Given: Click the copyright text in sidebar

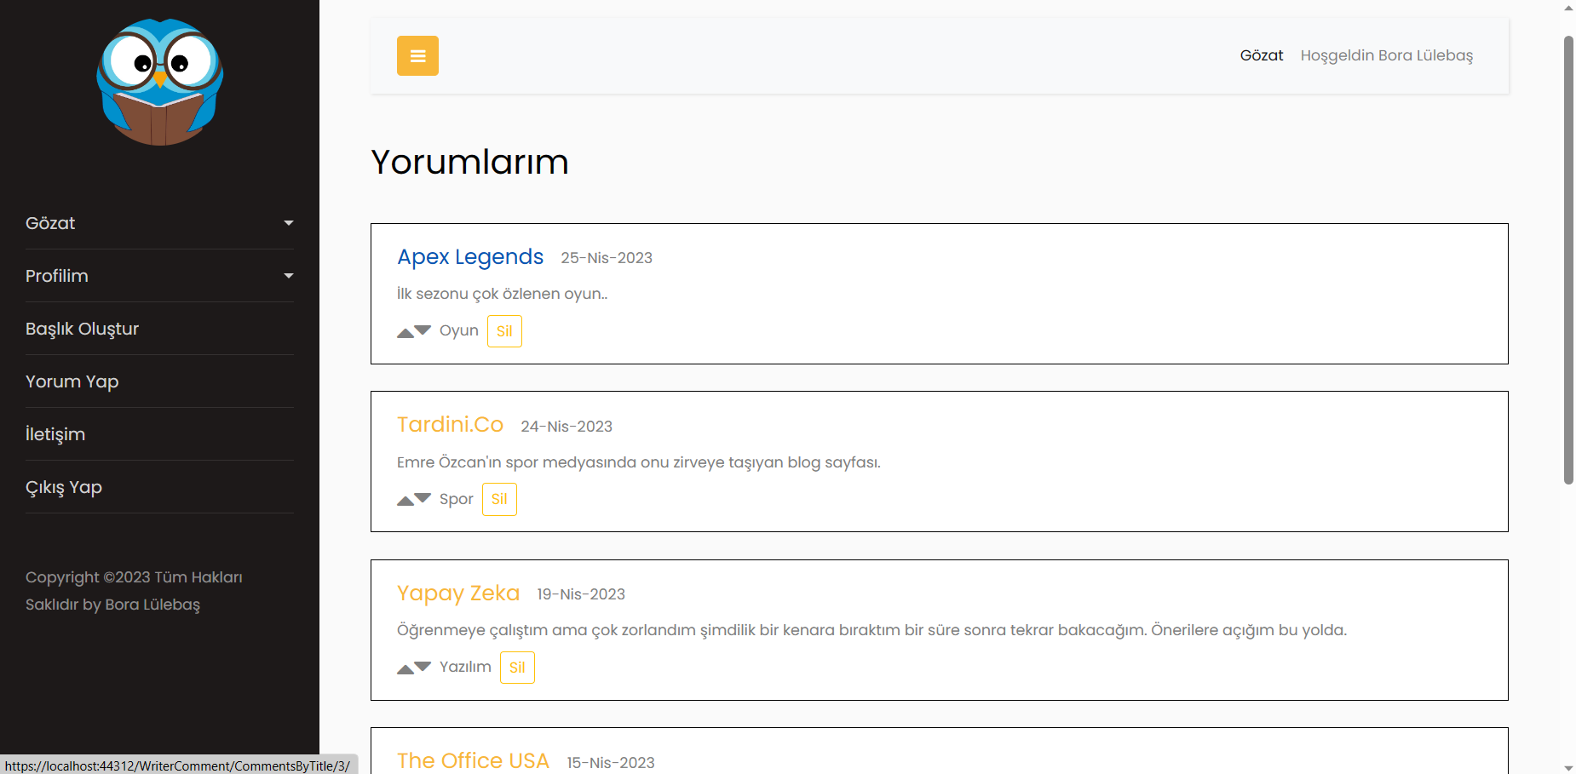Looking at the screenshot, I should (134, 591).
